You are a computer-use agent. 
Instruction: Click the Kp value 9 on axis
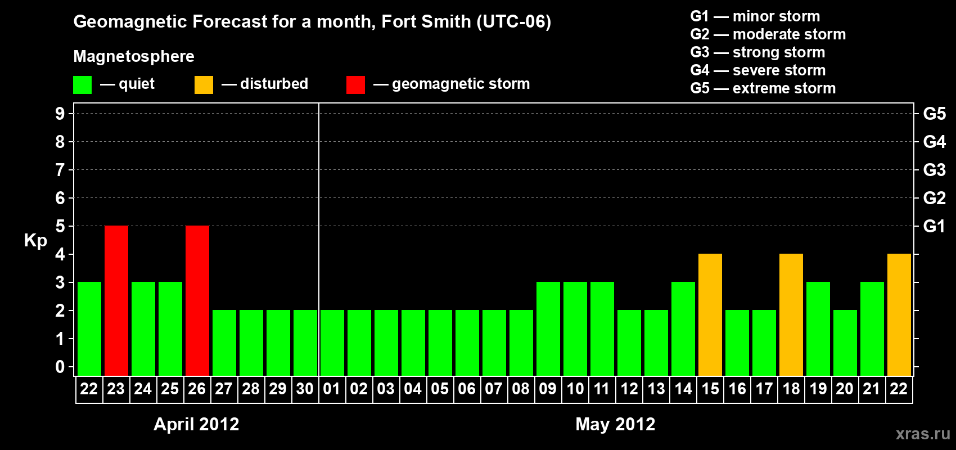pyautogui.click(x=60, y=114)
